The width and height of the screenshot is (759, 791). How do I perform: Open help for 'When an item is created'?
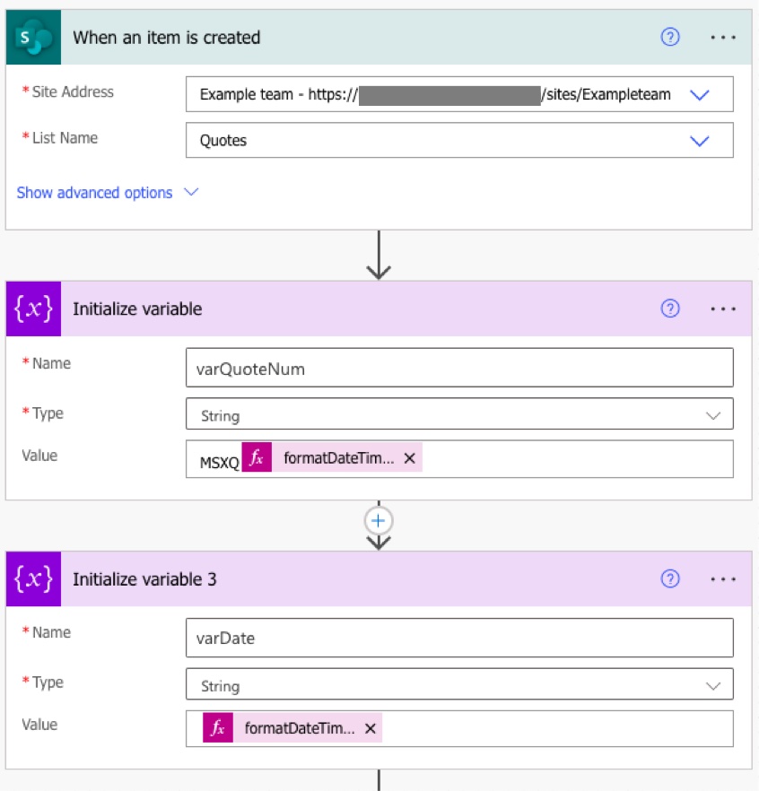[x=670, y=38]
